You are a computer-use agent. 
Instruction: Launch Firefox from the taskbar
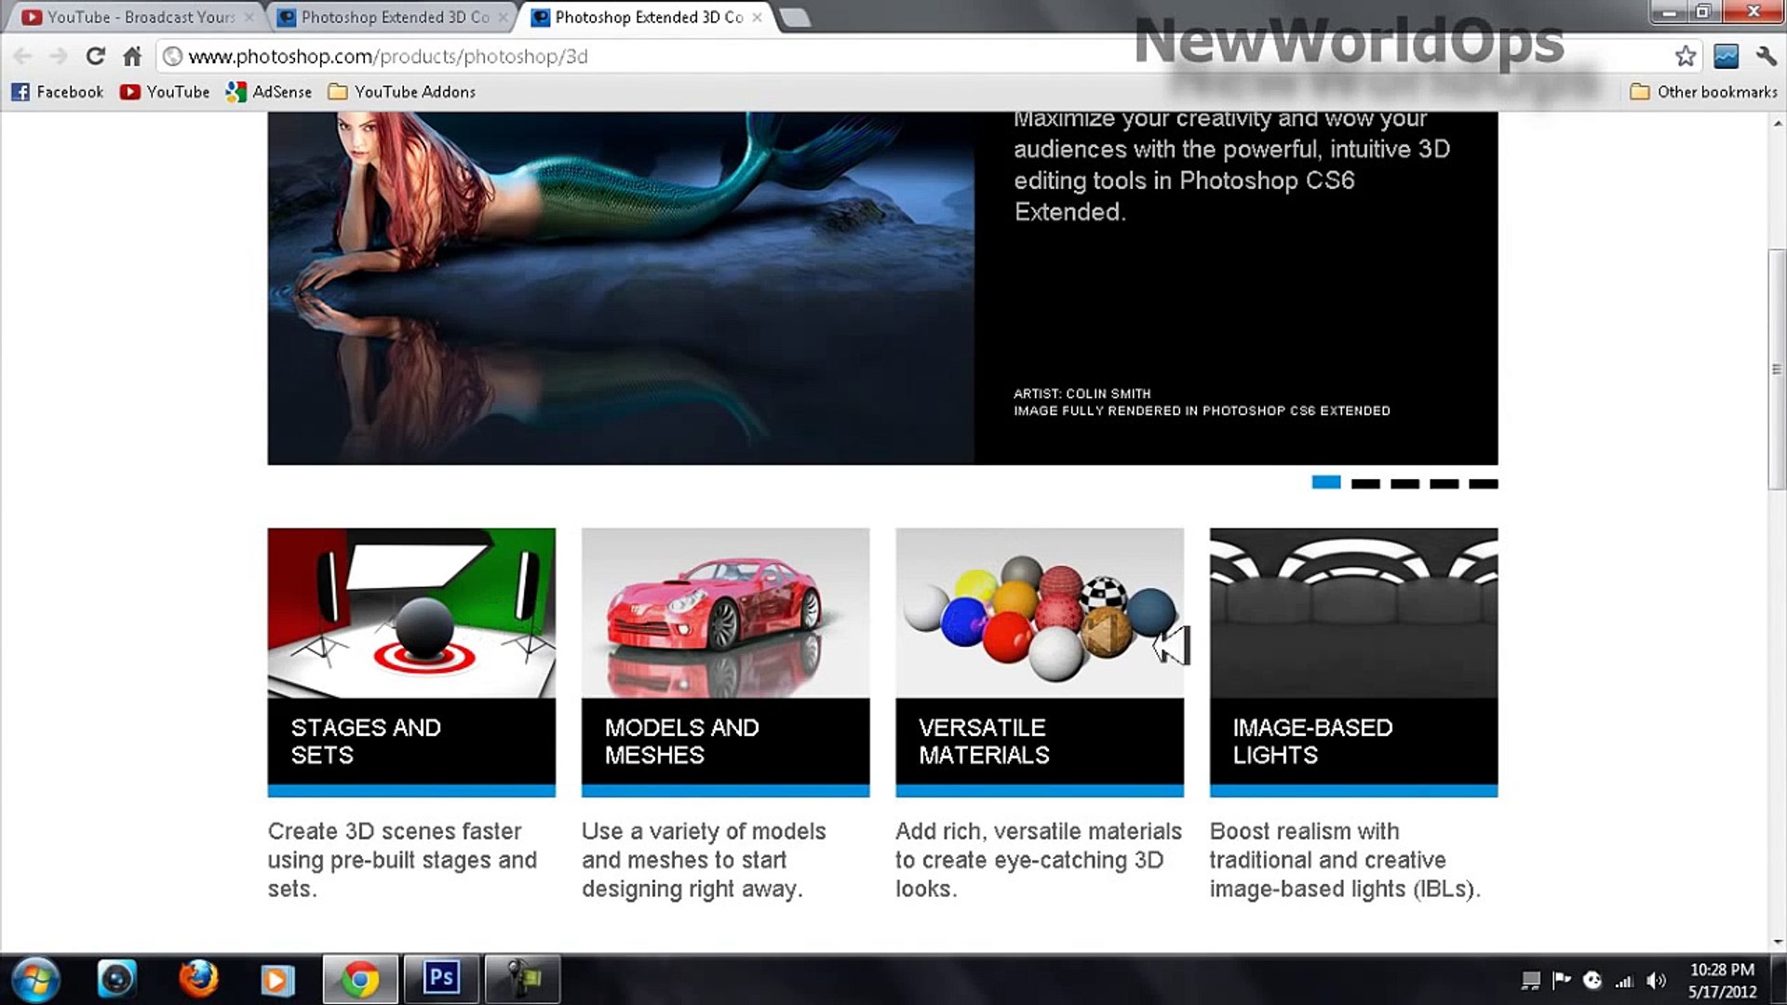tap(197, 979)
